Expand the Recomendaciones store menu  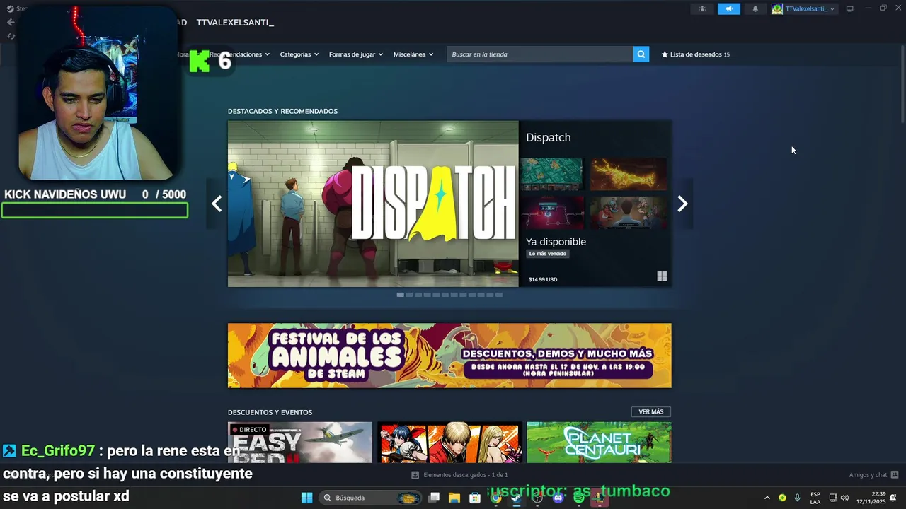click(239, 54)
